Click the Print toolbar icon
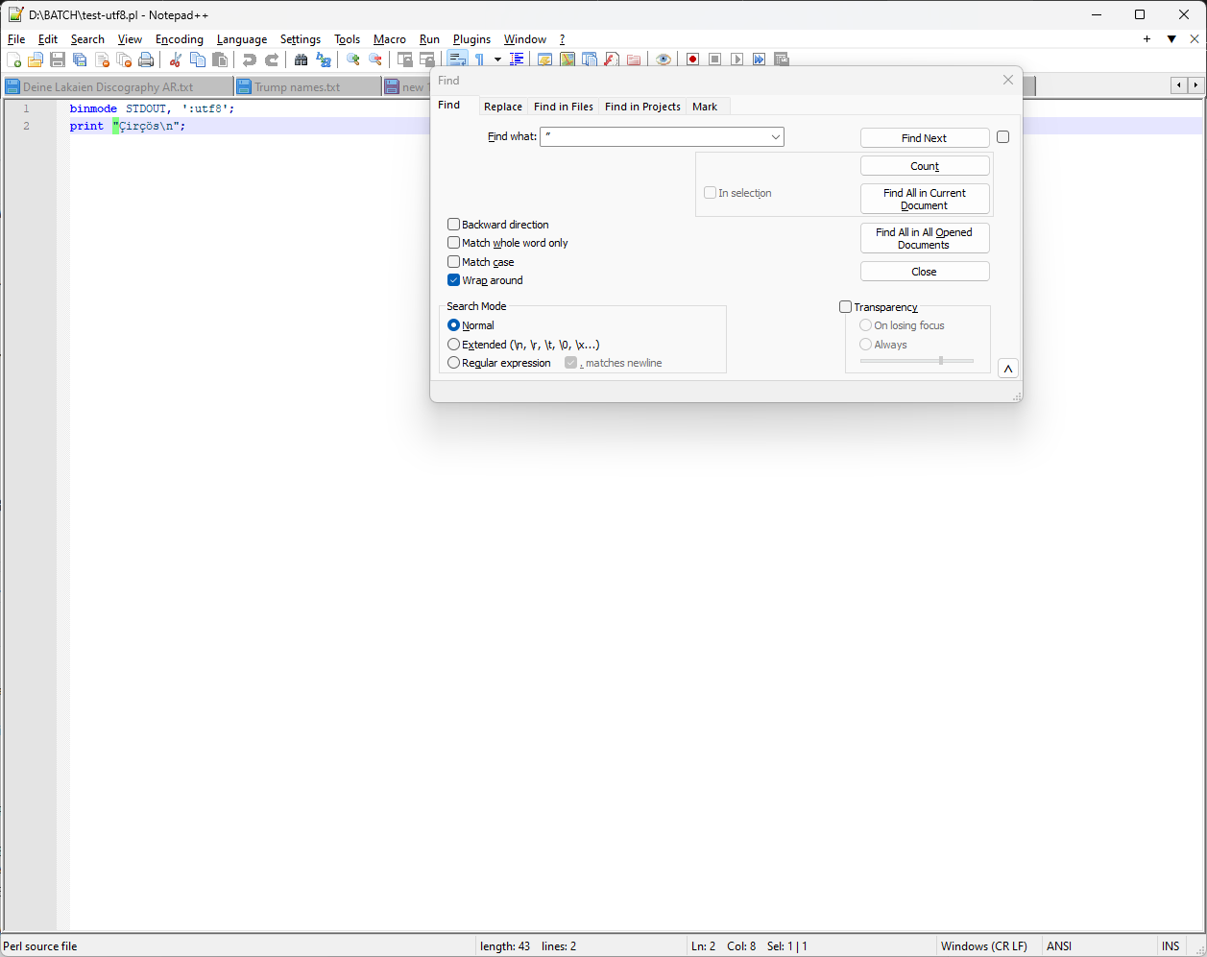This screenshot has width=1207, height=957. (x=146, y=60)
